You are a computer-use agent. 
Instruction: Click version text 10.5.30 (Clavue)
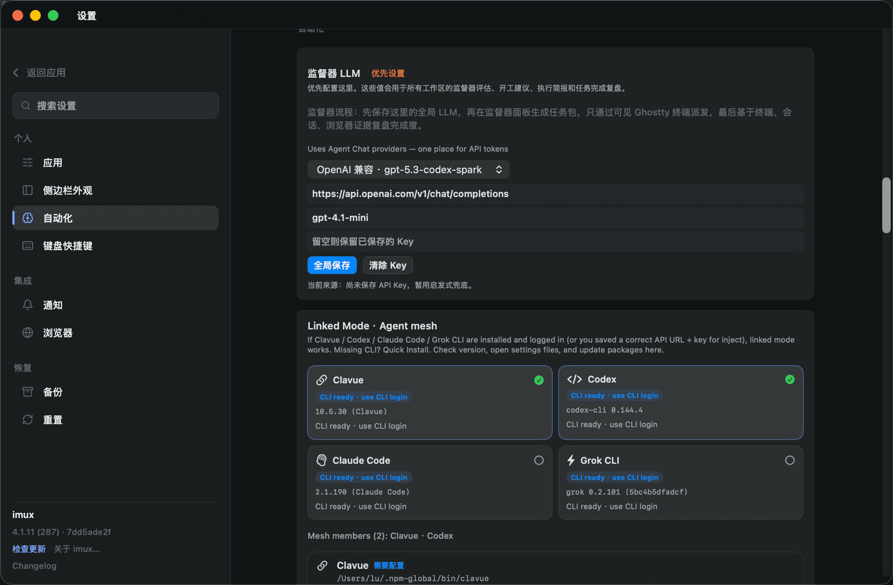click(351, 411)
